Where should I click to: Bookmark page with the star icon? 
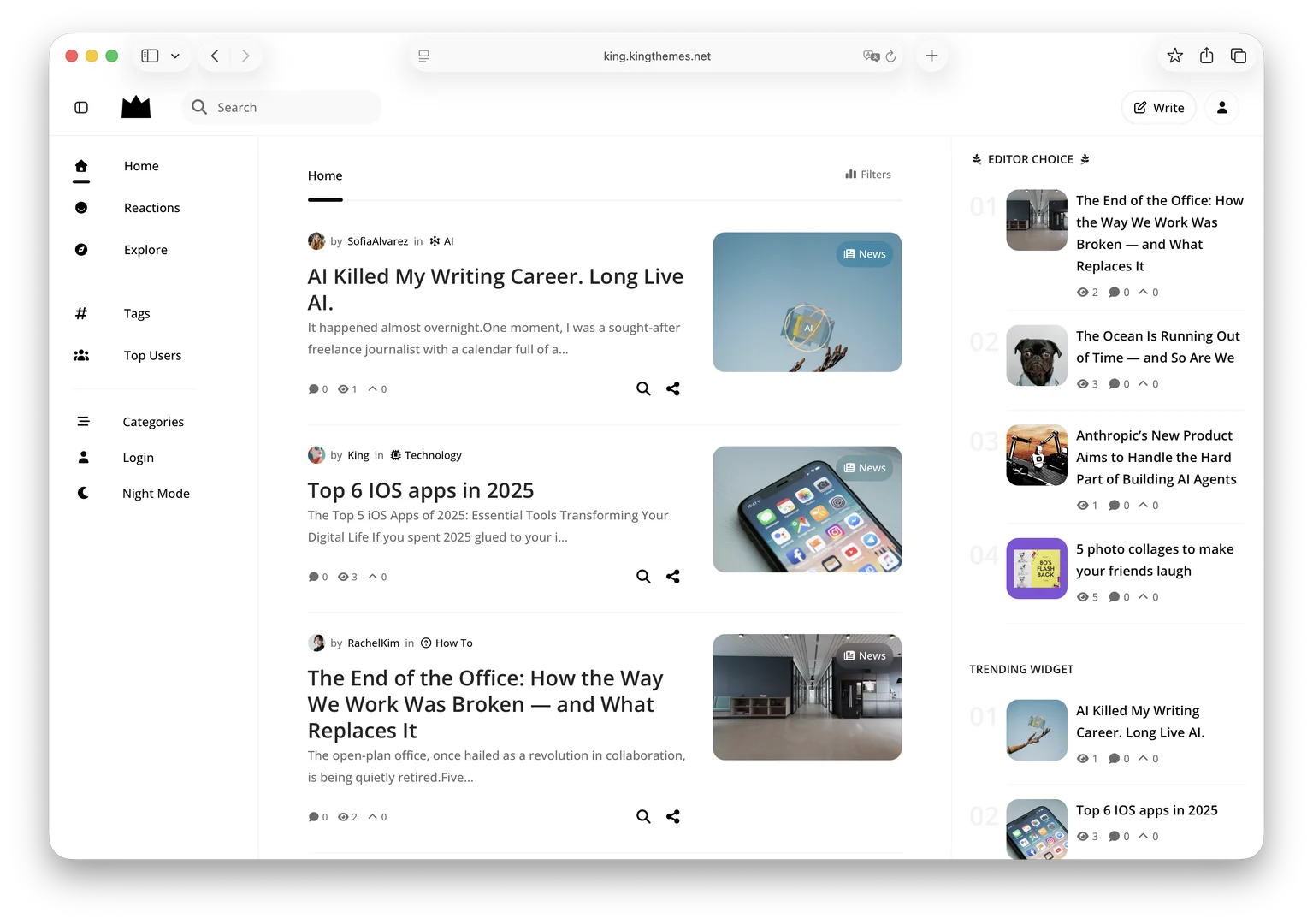coord(1175,56)
